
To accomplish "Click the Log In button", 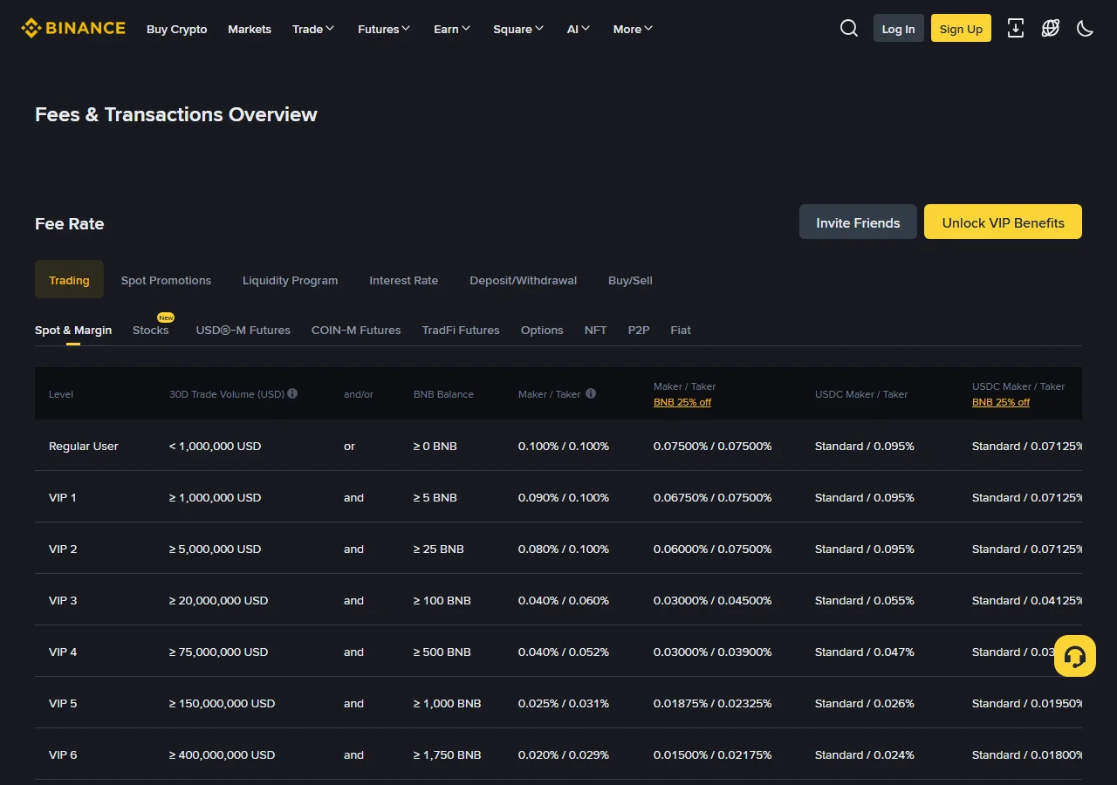I will click(899, 28).
